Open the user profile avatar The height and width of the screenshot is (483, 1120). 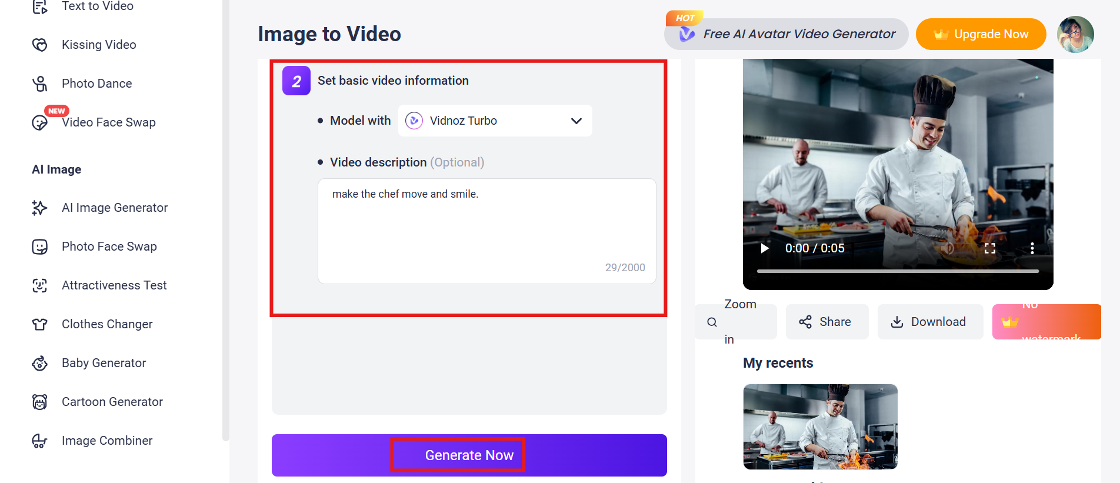pyautogui.click(x=1075, y=34)
